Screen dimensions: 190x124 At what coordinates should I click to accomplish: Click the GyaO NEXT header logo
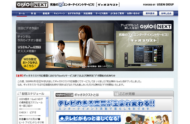coord(32,5)
